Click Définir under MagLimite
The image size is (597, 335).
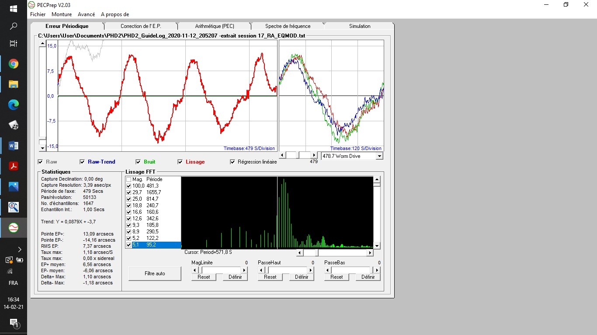235,277
